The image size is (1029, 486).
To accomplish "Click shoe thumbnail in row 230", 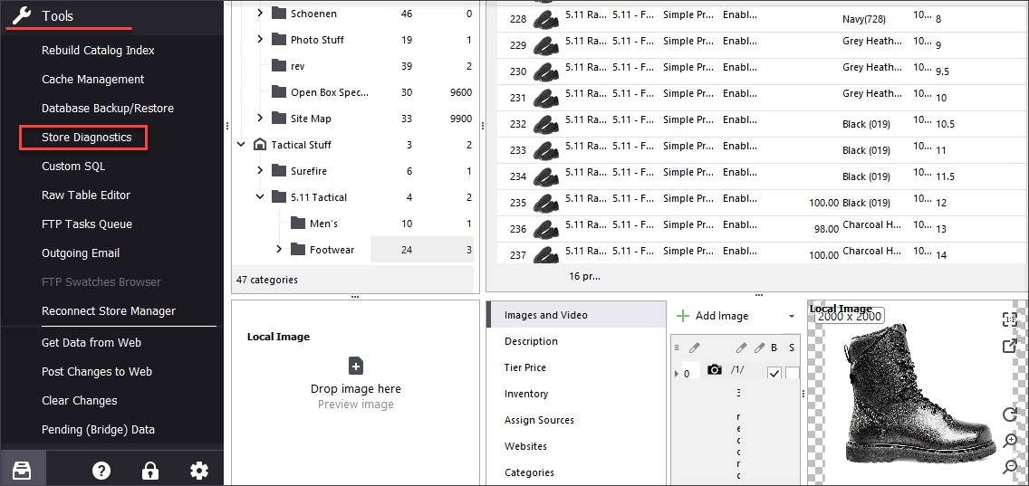I will click(x=546, y=71).
